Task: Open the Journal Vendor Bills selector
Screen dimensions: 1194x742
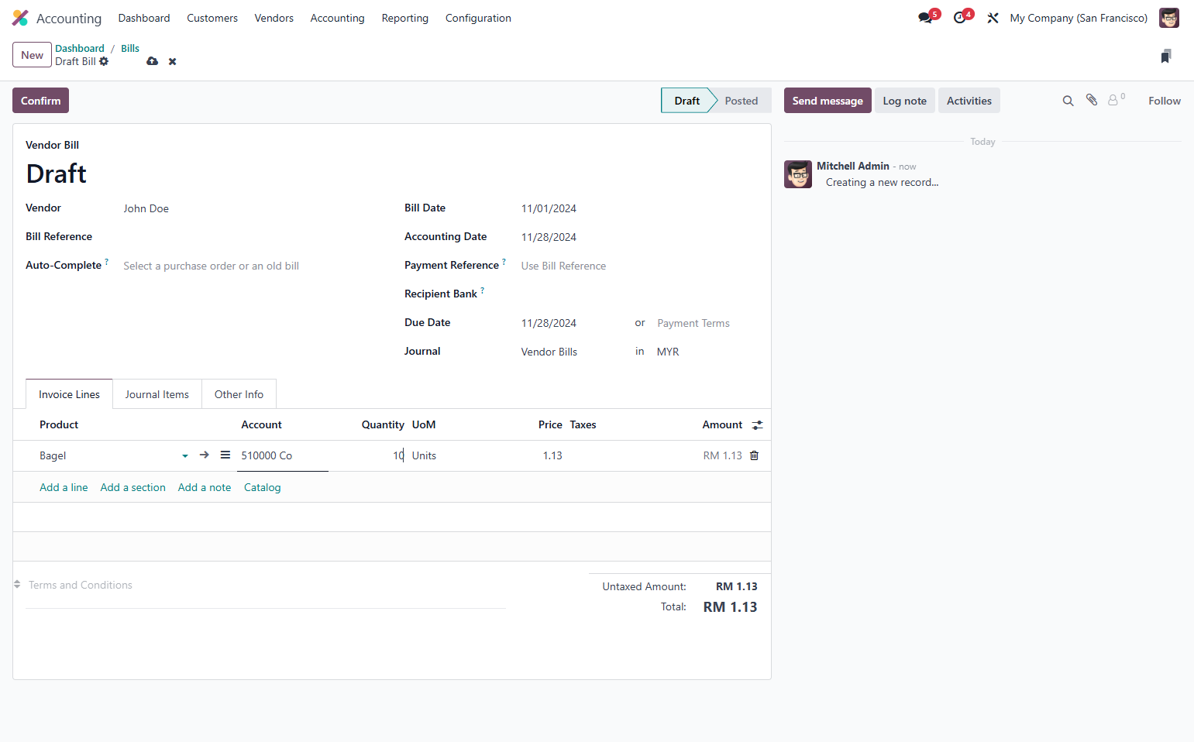Action: coord(573,352)
